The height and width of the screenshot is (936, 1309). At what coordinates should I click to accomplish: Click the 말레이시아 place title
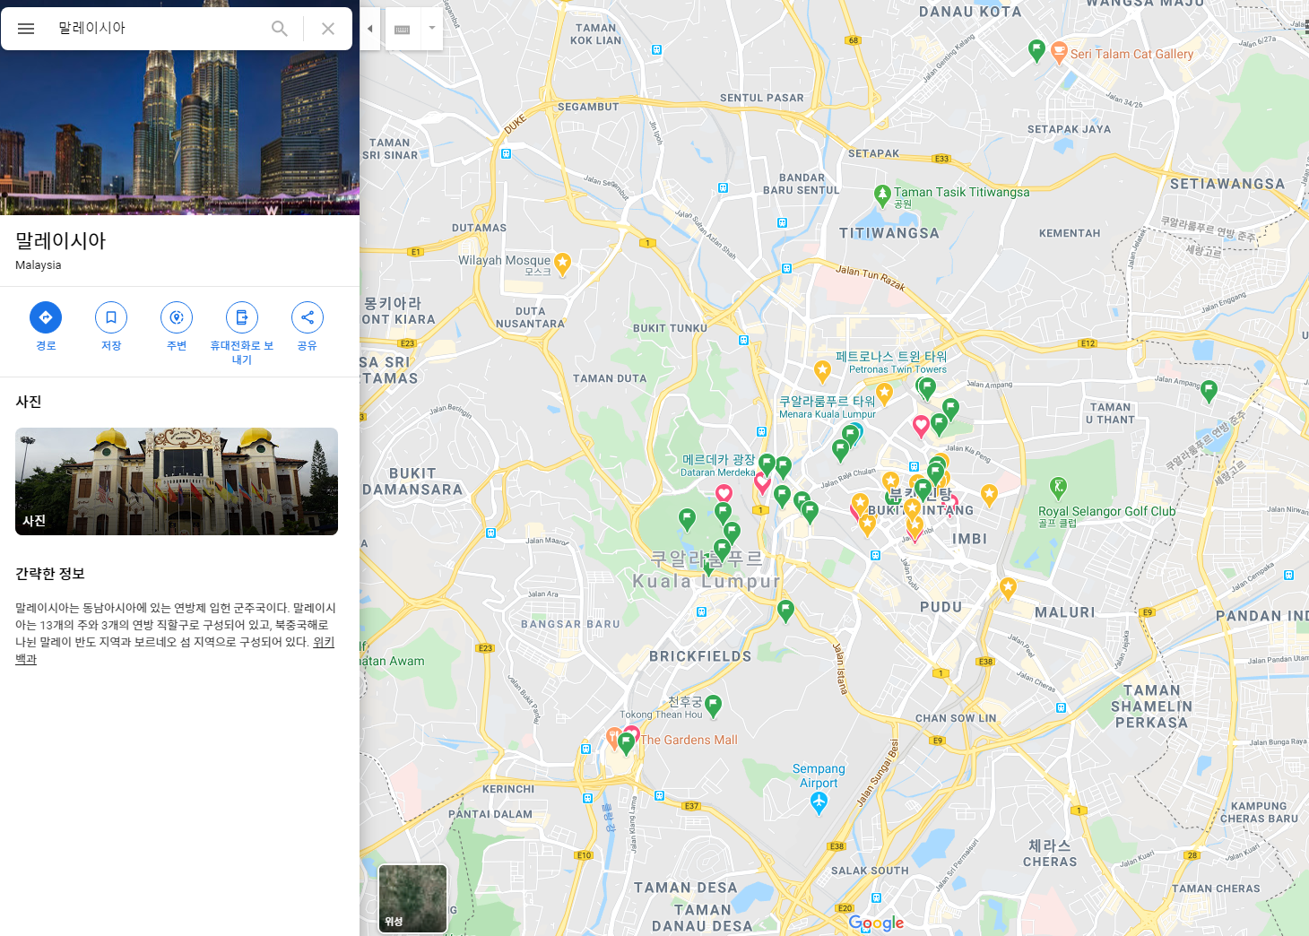tap(61, 240)
